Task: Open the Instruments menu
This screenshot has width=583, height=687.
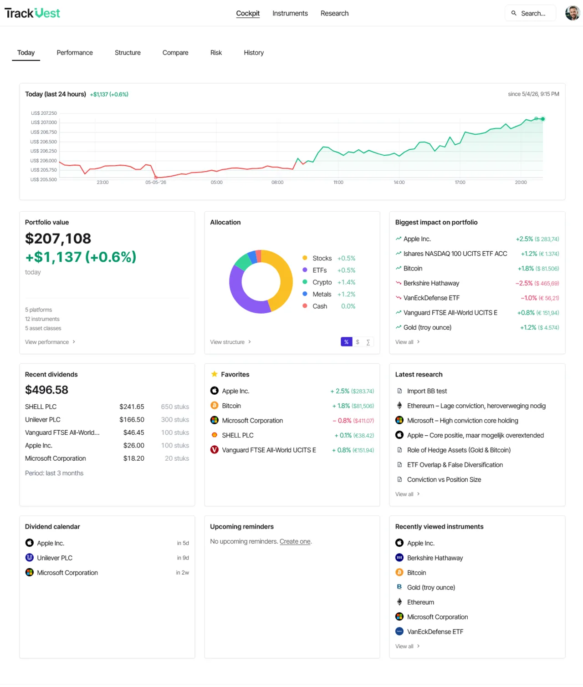Action: [290, 13]
